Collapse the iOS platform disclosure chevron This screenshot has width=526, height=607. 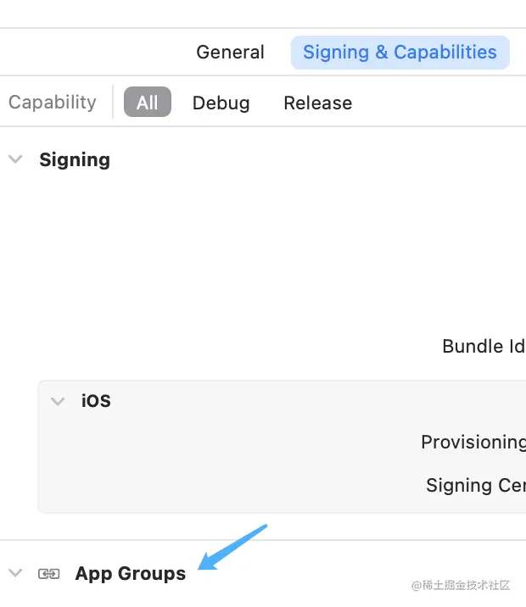(58, 401)
